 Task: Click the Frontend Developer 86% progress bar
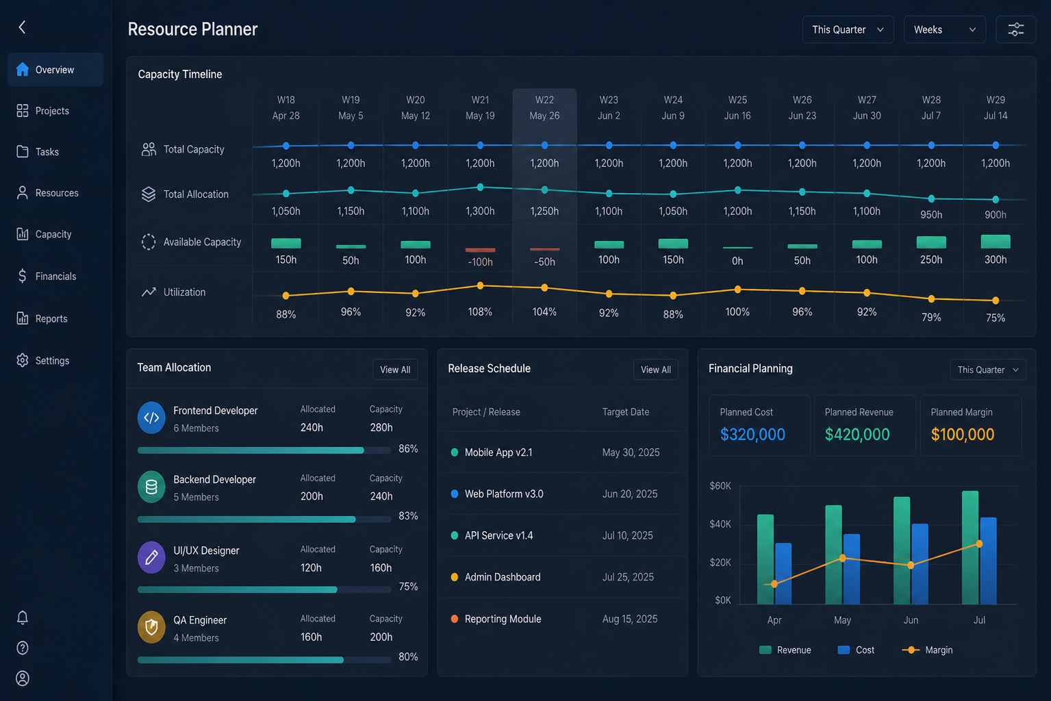pos(264,450)
